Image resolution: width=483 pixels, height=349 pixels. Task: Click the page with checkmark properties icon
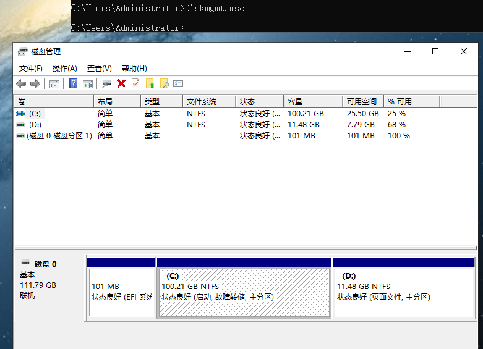(x=135, y=84)
